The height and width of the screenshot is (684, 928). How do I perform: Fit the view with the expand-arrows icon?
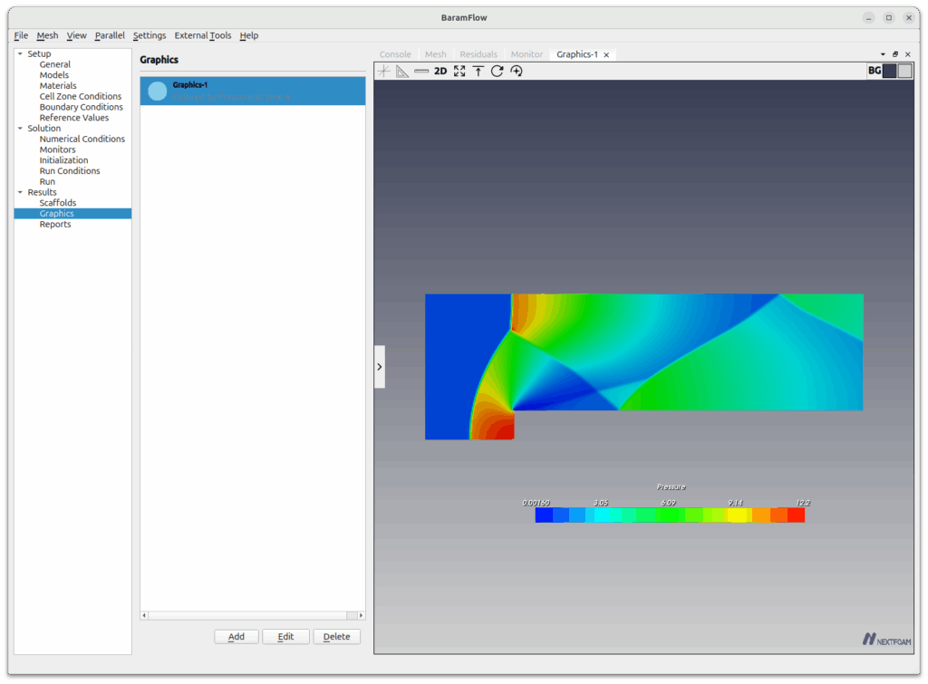(x=459, y=71)
